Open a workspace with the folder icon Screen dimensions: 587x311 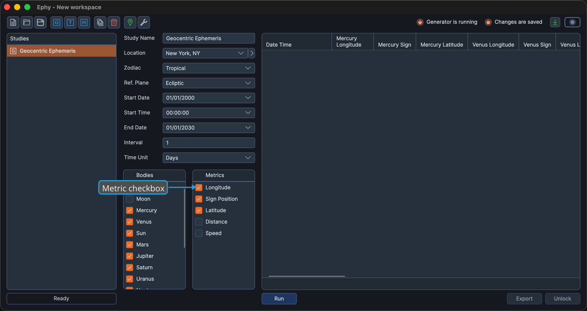pos(27,22)
